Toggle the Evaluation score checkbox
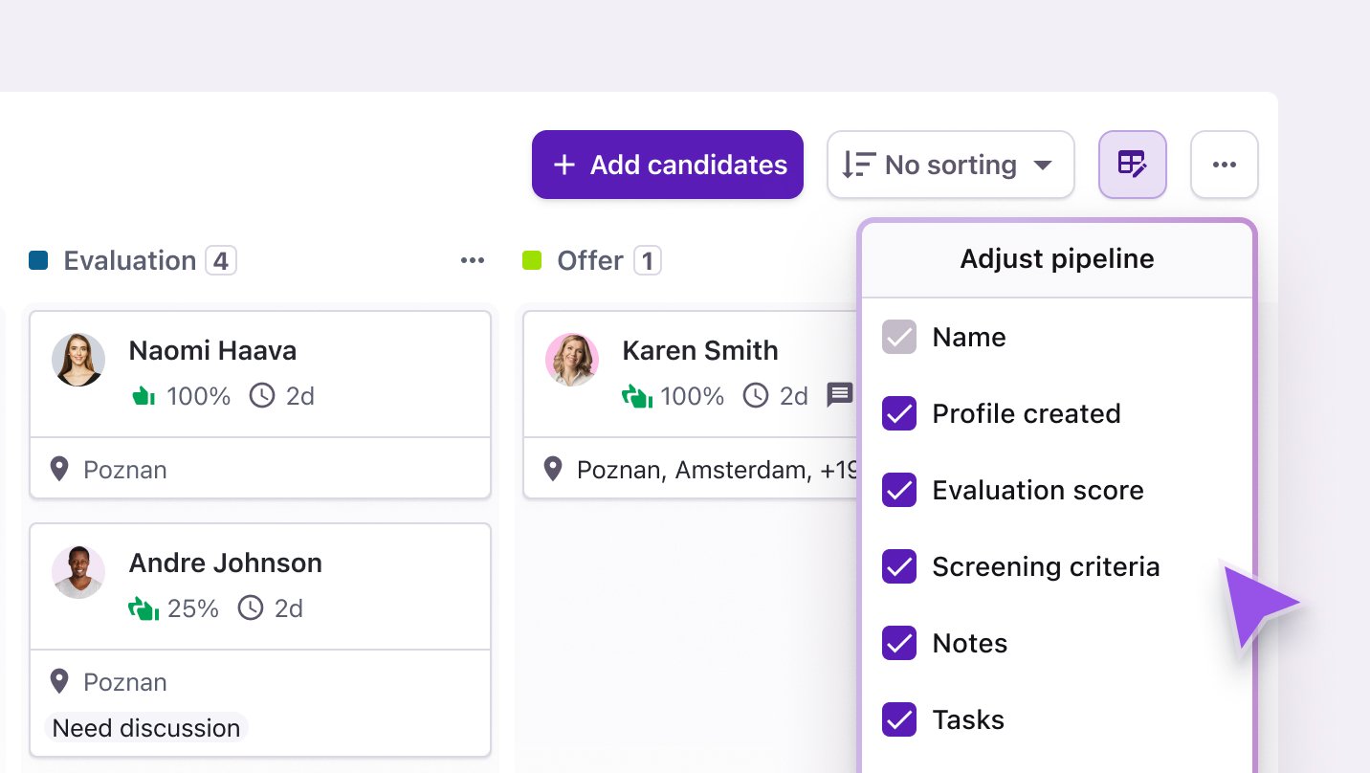This screenshot has height=773, width=1370. pos(898,490)
